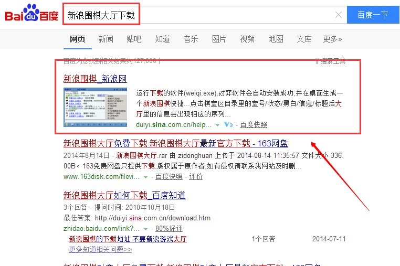Screen dimensions: 400x266
Task: Open the 163网盘 download result title
Action: click(175, 144)
